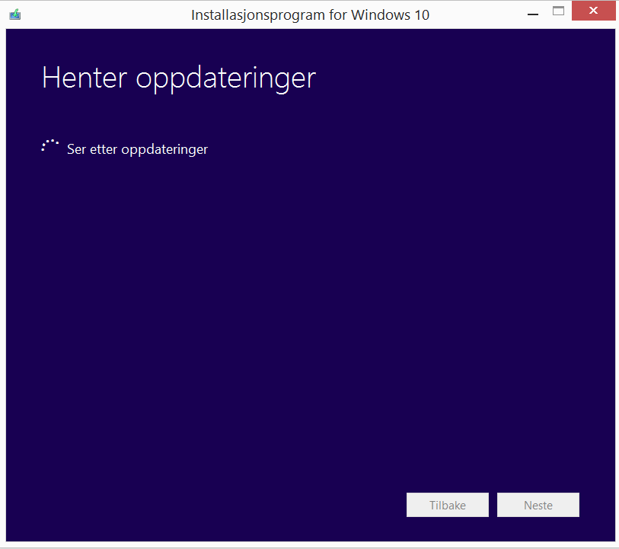Click the Neste button
This screenshot has width=619, height=549.
pos(538,505)
